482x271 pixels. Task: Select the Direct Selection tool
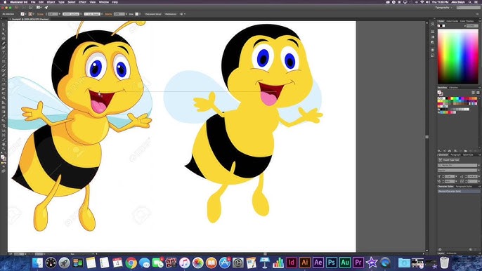click(4, 29)
